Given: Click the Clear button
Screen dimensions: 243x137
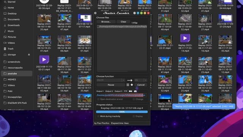Looking at the screenshot, I should coord(123,22).
